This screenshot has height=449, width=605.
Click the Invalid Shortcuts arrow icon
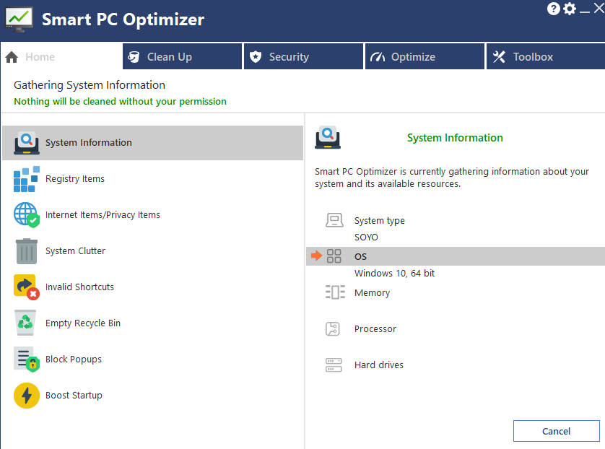coord(27,287)
